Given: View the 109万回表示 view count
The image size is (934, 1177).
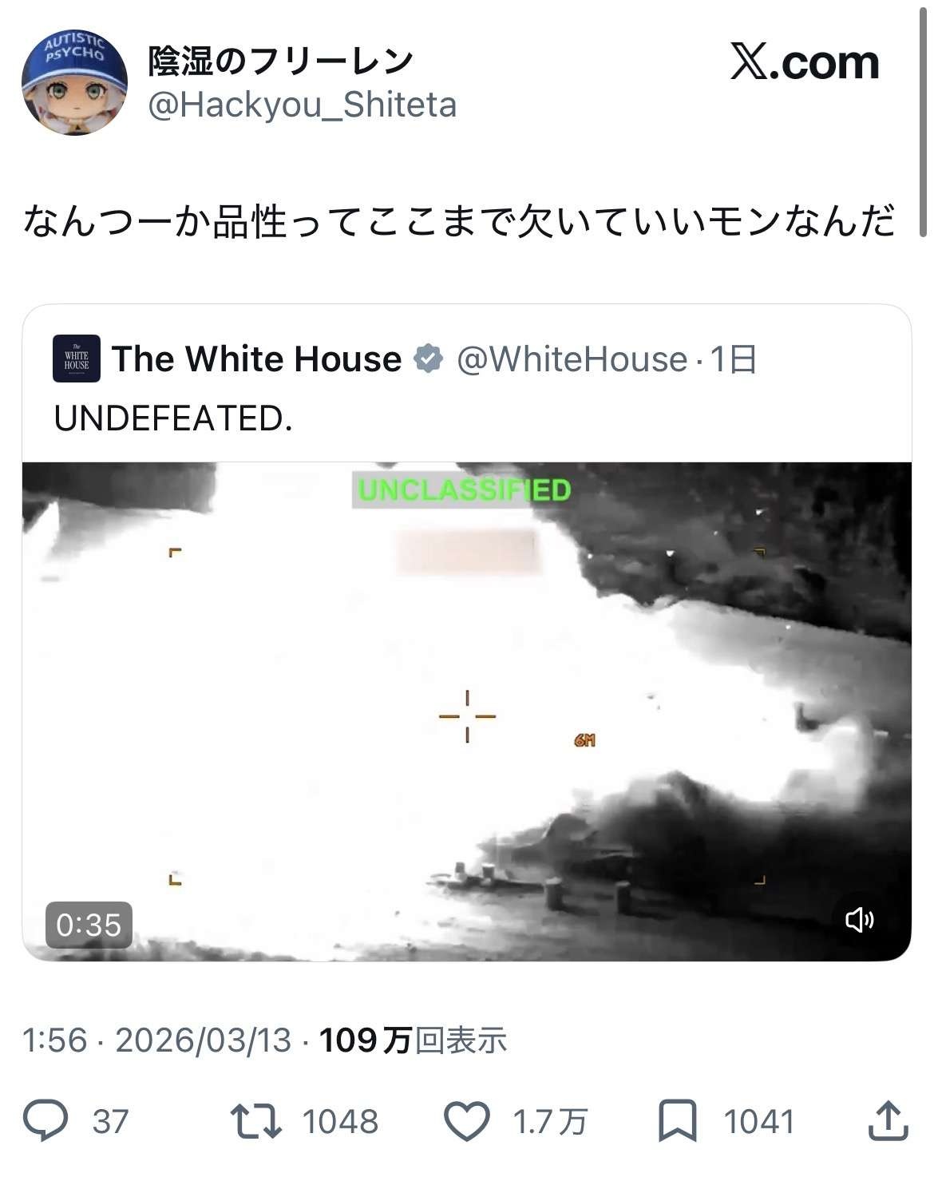Looking at the screenshot, I should (413, 1040).
